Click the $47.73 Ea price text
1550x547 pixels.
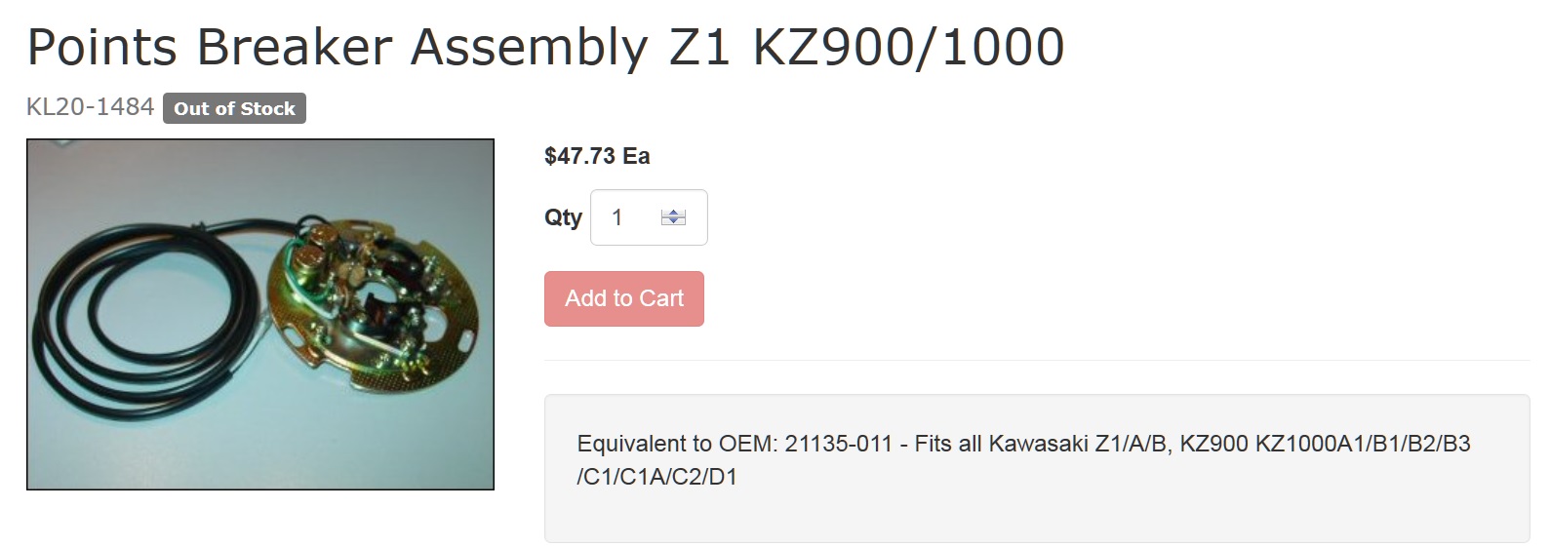[x=597, y=156]
